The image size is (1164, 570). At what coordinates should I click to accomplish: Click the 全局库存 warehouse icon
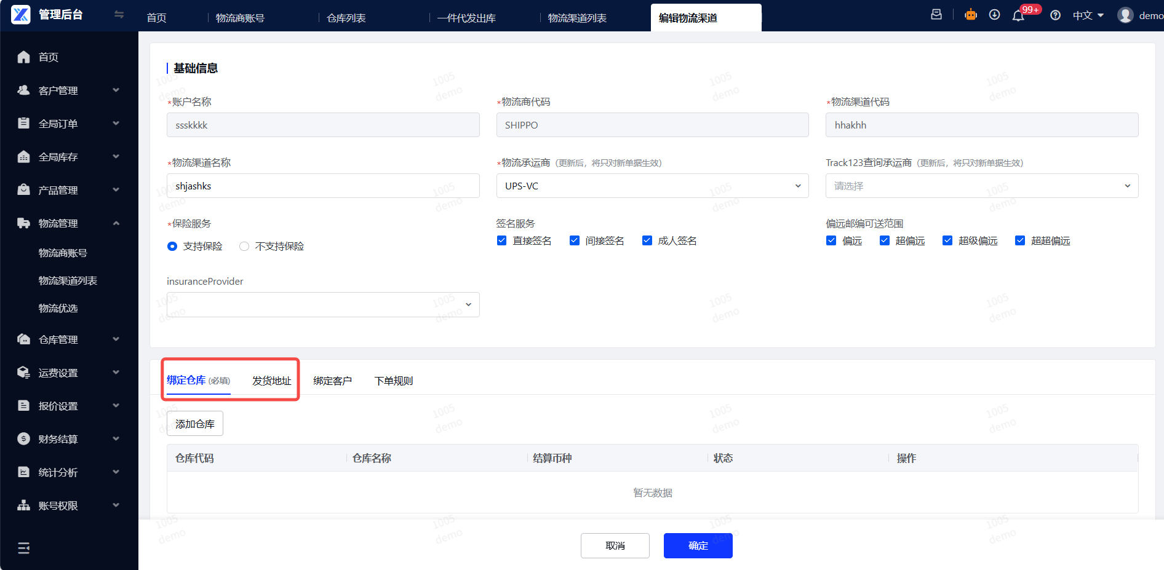[x=23, y=157]
